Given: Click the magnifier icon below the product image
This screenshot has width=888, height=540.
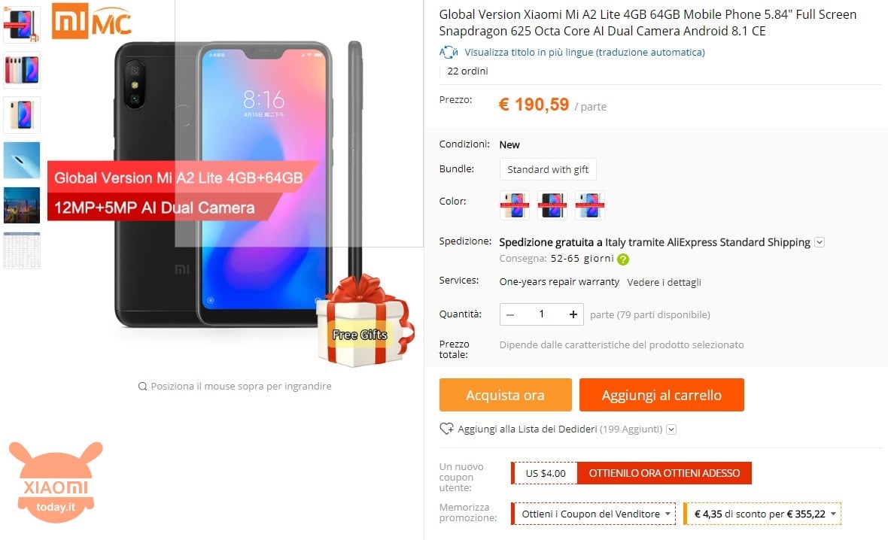Looking at the screenshot, I should pyautogui.click(x=143, y=386).
